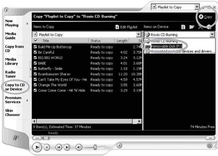218x156 pixels.
Task: Open the title bar Playlist to Copy dropdown
Action: tap(197, 7)
